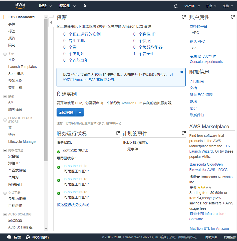Close the EC2 竞价 spot banner

point(182,72)
